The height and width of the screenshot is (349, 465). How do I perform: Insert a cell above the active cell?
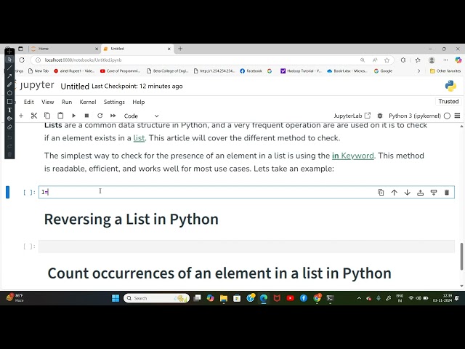click(x=421, y=192)
